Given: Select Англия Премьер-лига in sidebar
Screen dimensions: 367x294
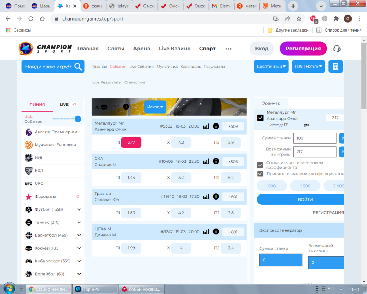Looking at the screenshot, I should [52, 132].
